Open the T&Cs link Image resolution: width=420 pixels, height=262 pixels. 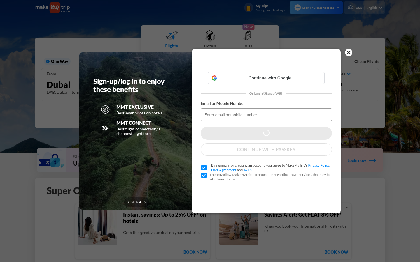(247, 170)
